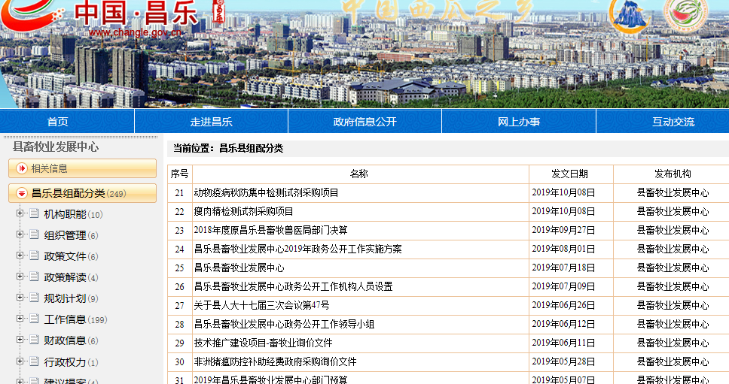Screen dimensions: 729x384
Task: Click the watermelon emblem in the header banner
Action: 685,15
